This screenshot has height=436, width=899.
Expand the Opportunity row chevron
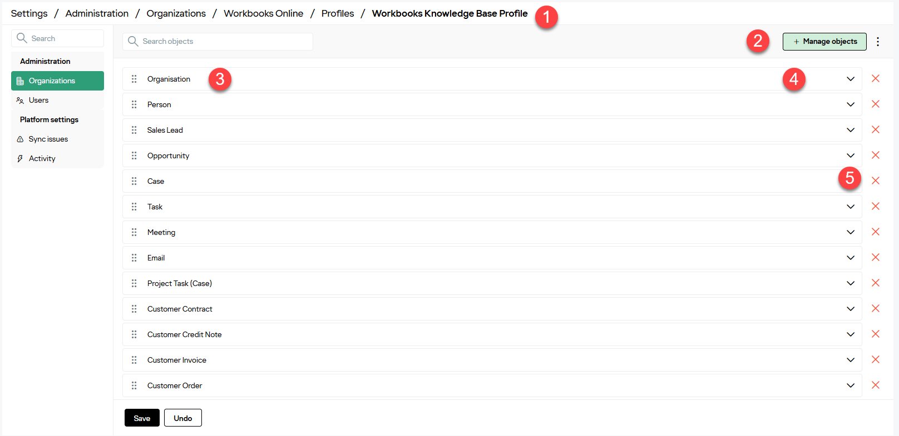click(x=851, y=156)
